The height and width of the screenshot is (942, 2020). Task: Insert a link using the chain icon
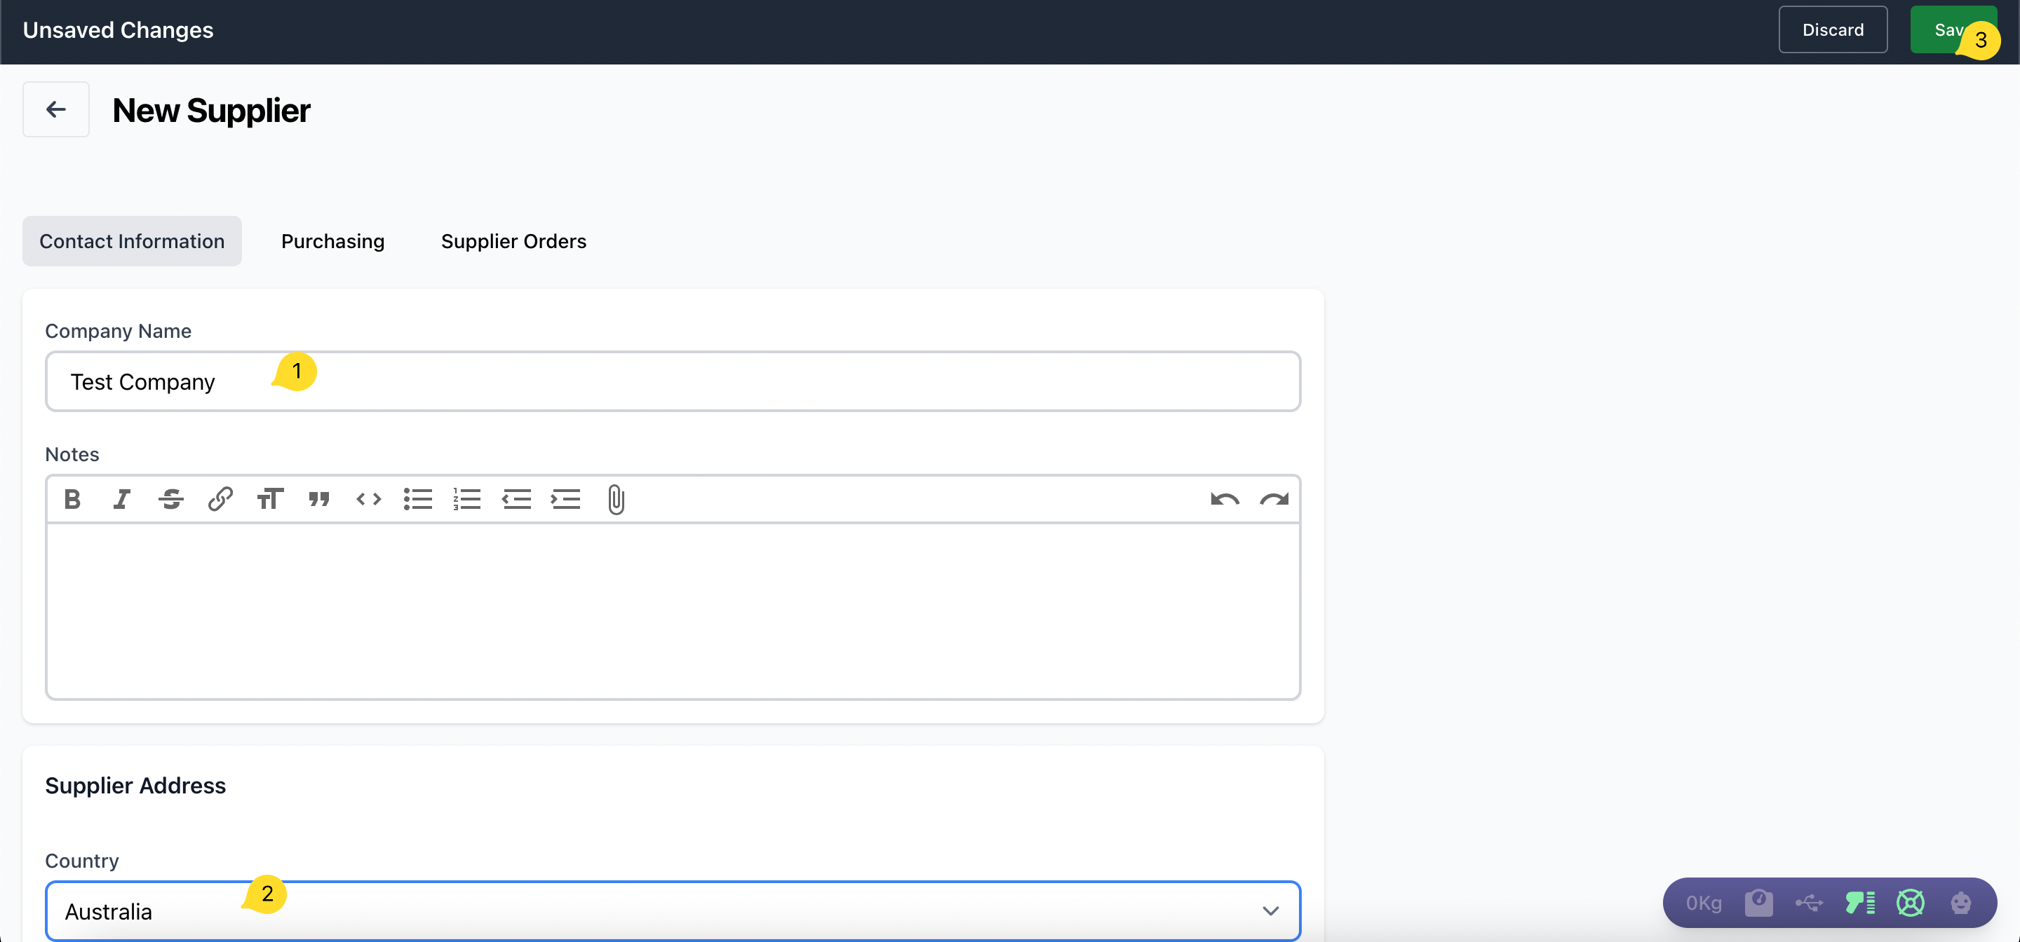220,499
